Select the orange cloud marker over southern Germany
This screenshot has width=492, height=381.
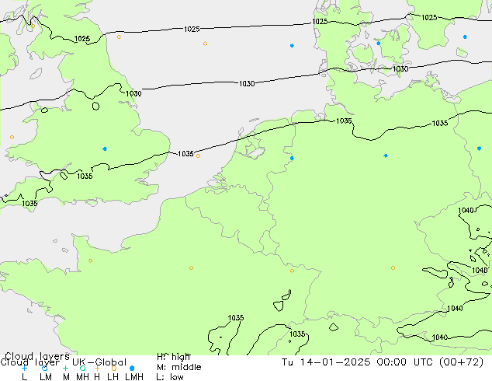393,267
